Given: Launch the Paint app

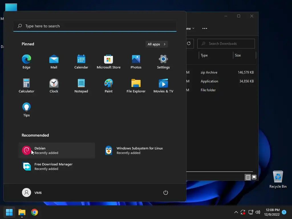Looking at the screenshot, I should click(109, 86).
